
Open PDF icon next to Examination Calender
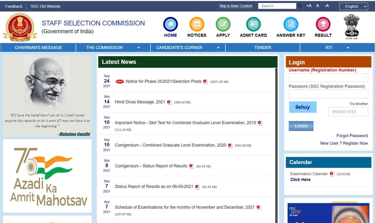point(332,174)
